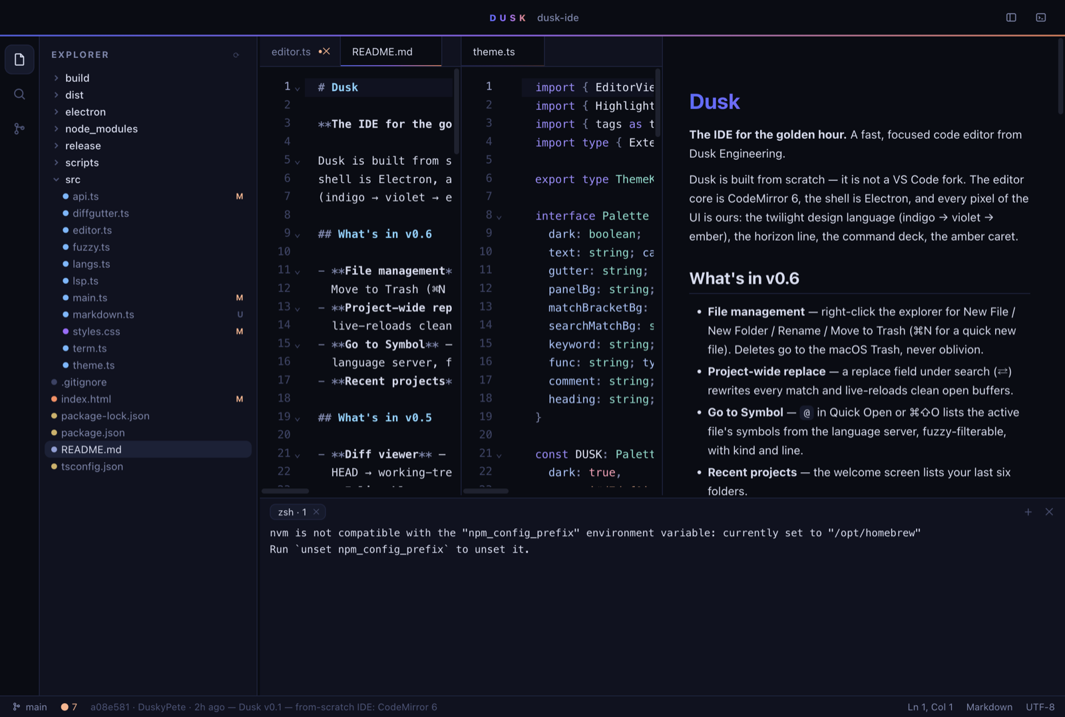Toggle the sidebar layout icon
Viewport: 1065px width, 717px height.
click(x=1011, y=18)
